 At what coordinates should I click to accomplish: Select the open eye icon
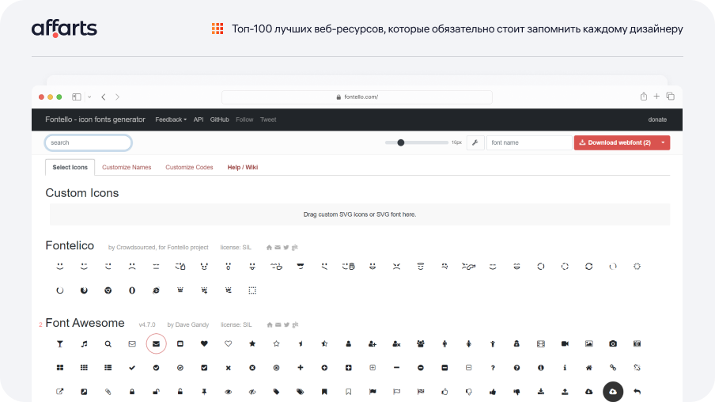point(228,392)
